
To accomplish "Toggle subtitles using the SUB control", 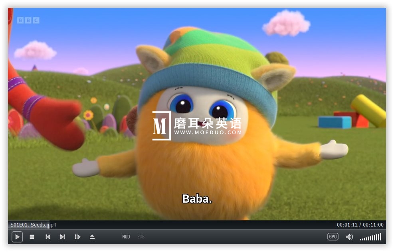I will tap(141, 236).
